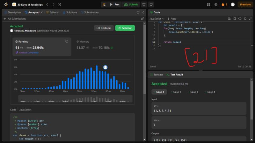Submit the solution
This screenshot has width=255, height=143.
(131, 4)
